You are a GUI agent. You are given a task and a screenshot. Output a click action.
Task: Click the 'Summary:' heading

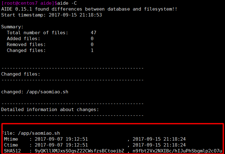click(x=12, y=27)
